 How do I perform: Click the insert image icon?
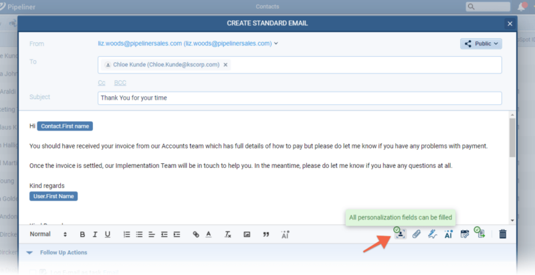point(247,234)
